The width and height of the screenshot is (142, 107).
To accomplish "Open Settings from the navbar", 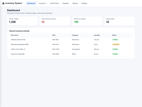I will pos(84,3).
